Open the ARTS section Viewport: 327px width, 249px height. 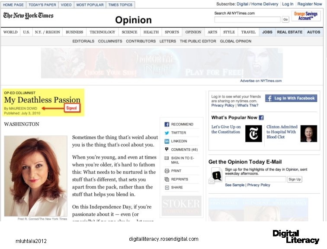[212, 32]
